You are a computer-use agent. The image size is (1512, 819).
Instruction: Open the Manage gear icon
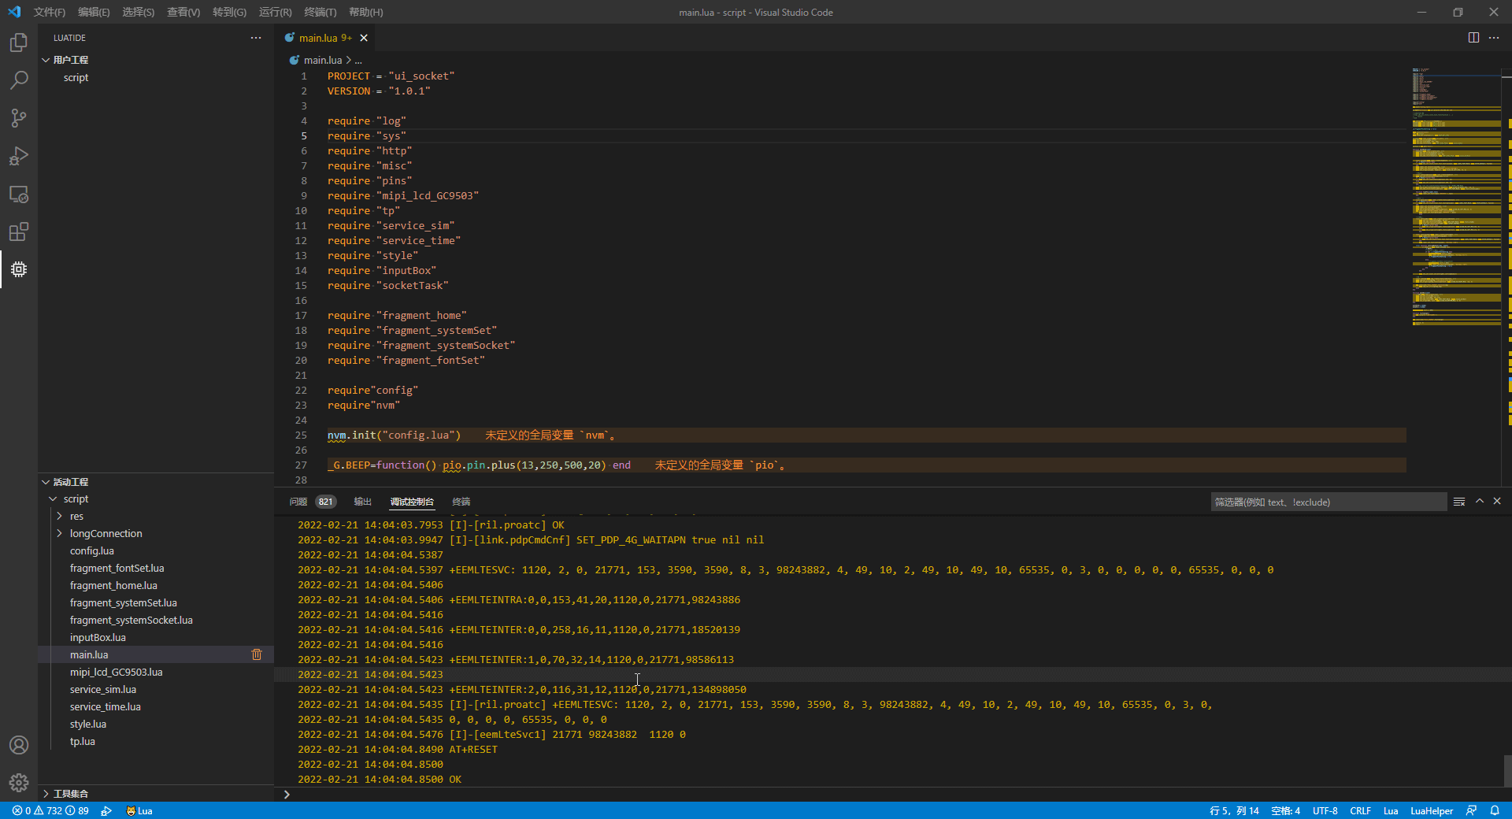[19, 783]
